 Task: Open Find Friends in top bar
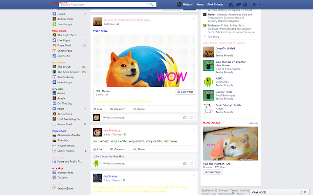[215, 4]
